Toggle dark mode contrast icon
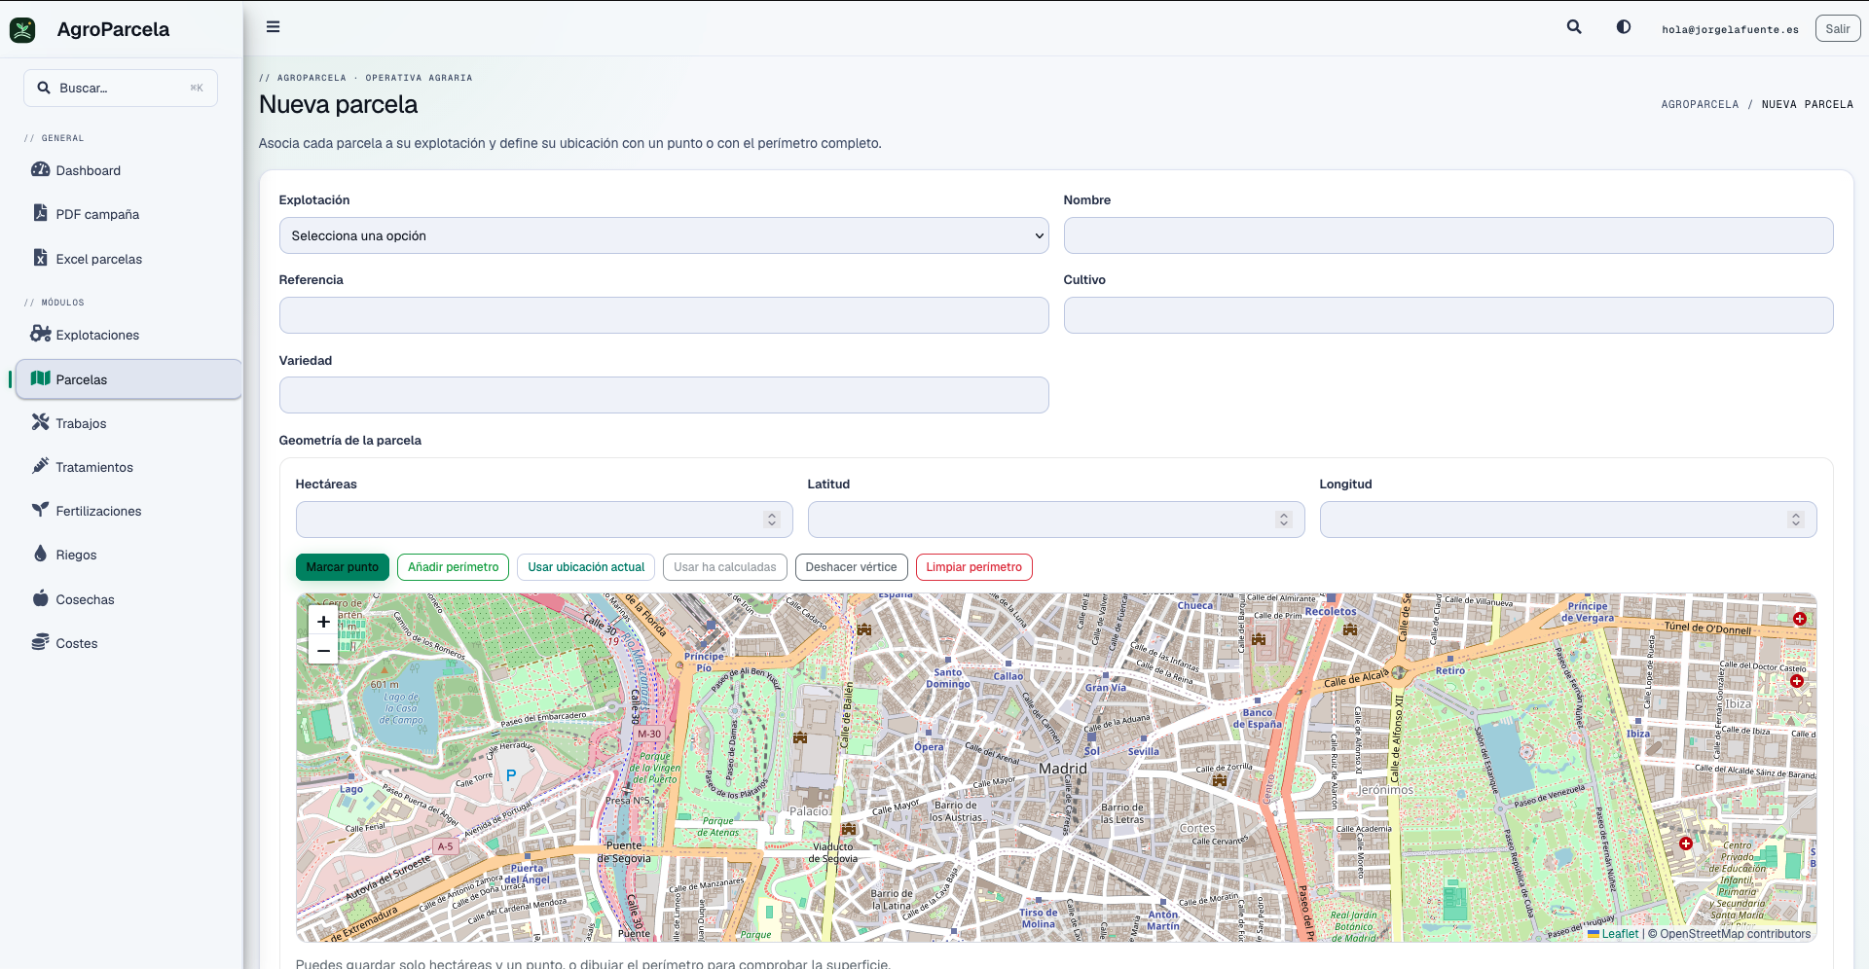 coord(1624,27)
